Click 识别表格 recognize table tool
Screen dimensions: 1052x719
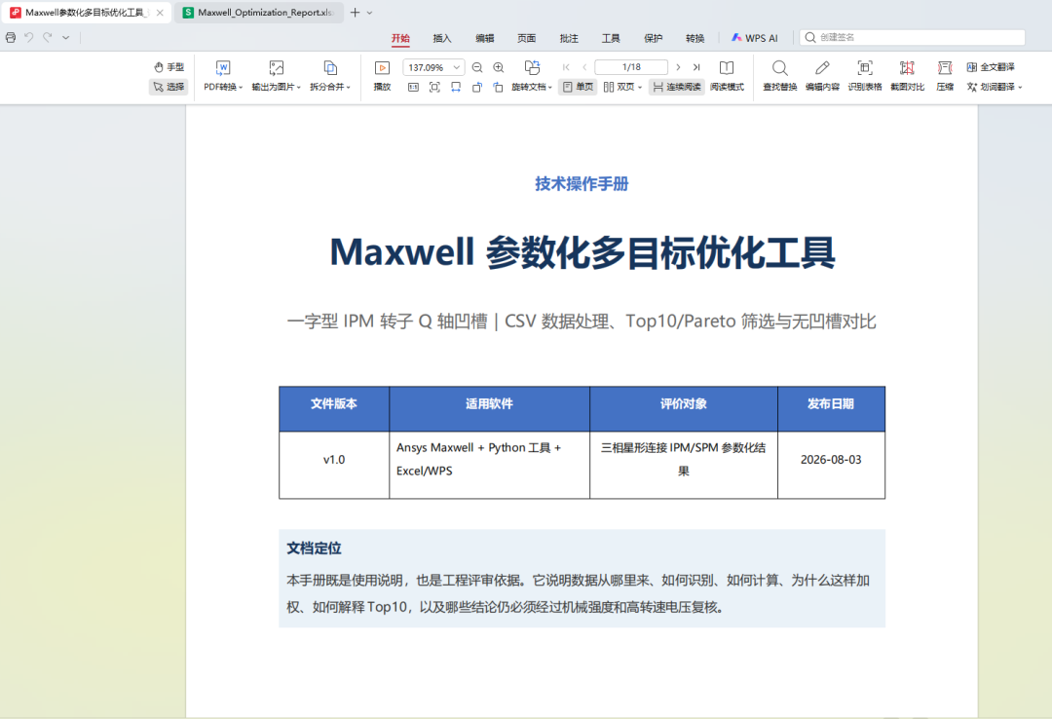coord(865,75)
